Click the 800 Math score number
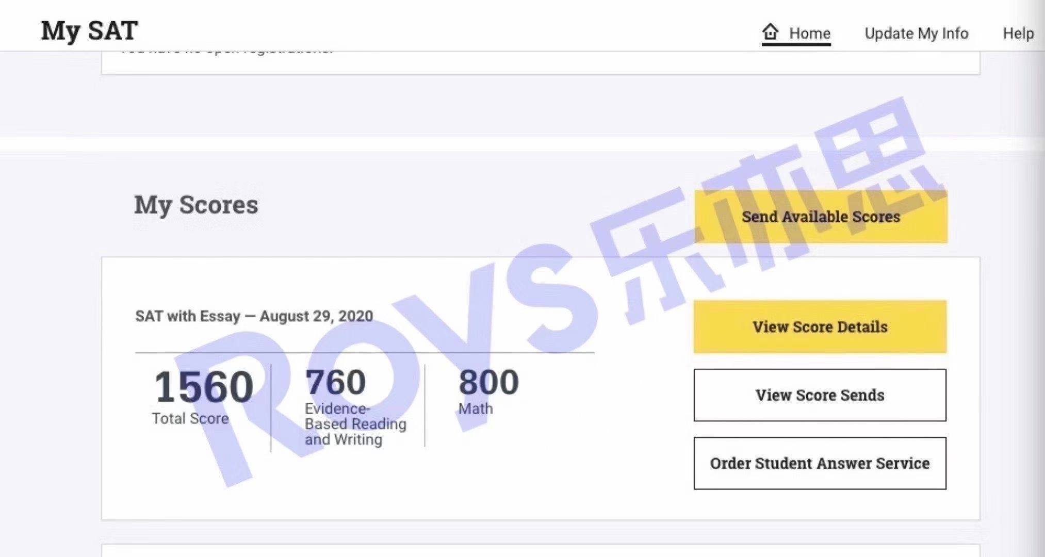Viewport: 1045px width, 557px height. 488,382
